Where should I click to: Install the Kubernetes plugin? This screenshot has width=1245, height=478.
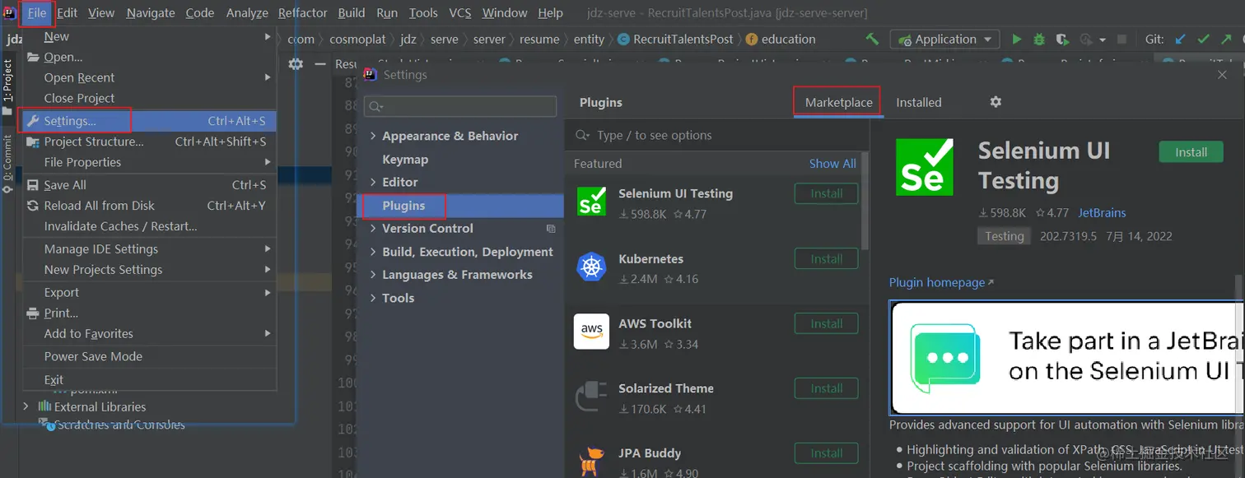click(826, 258)
